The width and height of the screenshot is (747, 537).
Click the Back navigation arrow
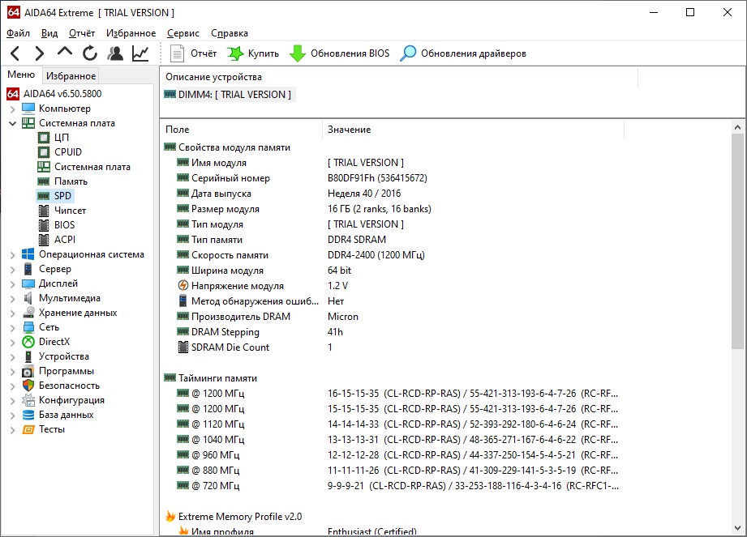pos(15,53)
